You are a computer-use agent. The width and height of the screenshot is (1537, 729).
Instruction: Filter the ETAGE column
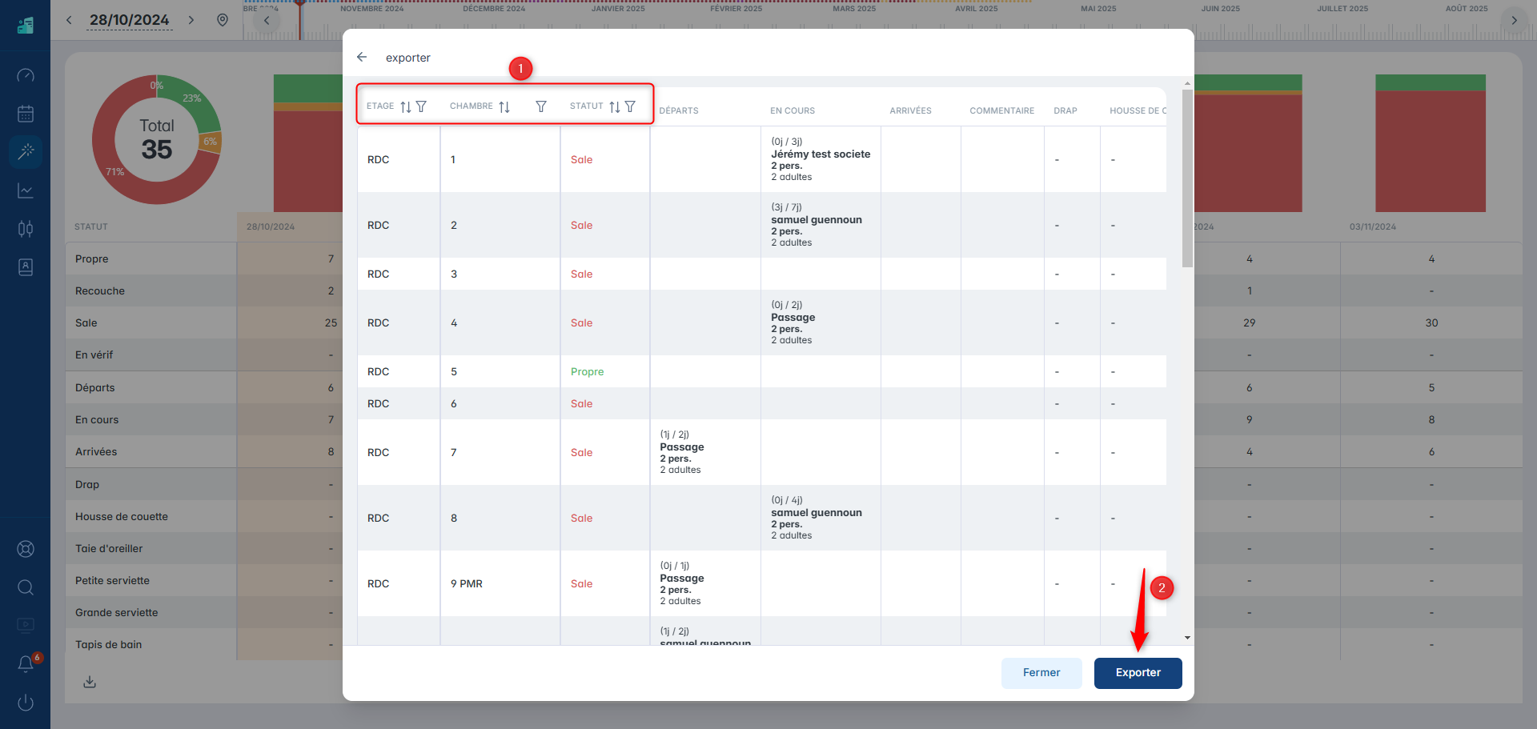421,106
